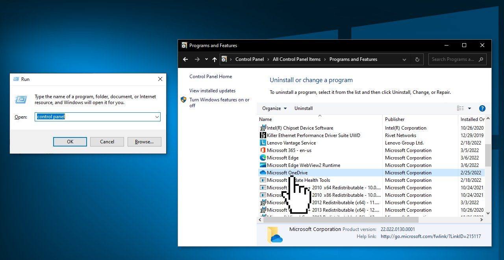
Task: Click the Edge WebView2 Runtime icon
Action: 263,165
